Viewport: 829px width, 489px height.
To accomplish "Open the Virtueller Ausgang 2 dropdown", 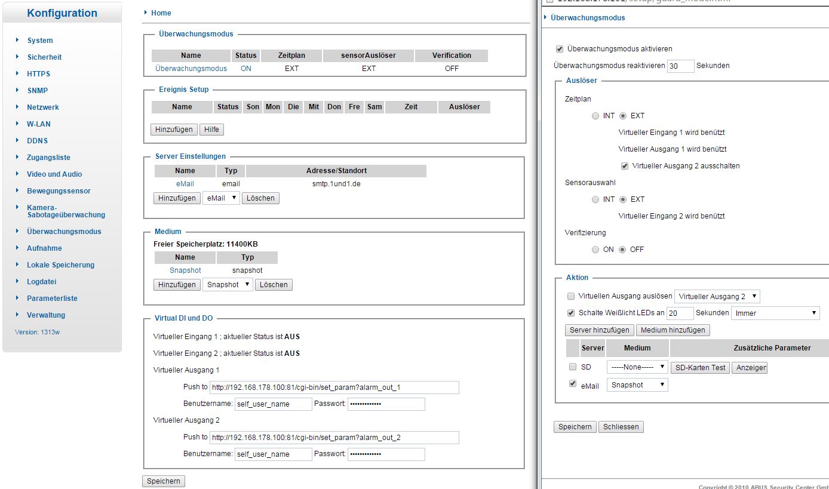I will click(717, 296).
